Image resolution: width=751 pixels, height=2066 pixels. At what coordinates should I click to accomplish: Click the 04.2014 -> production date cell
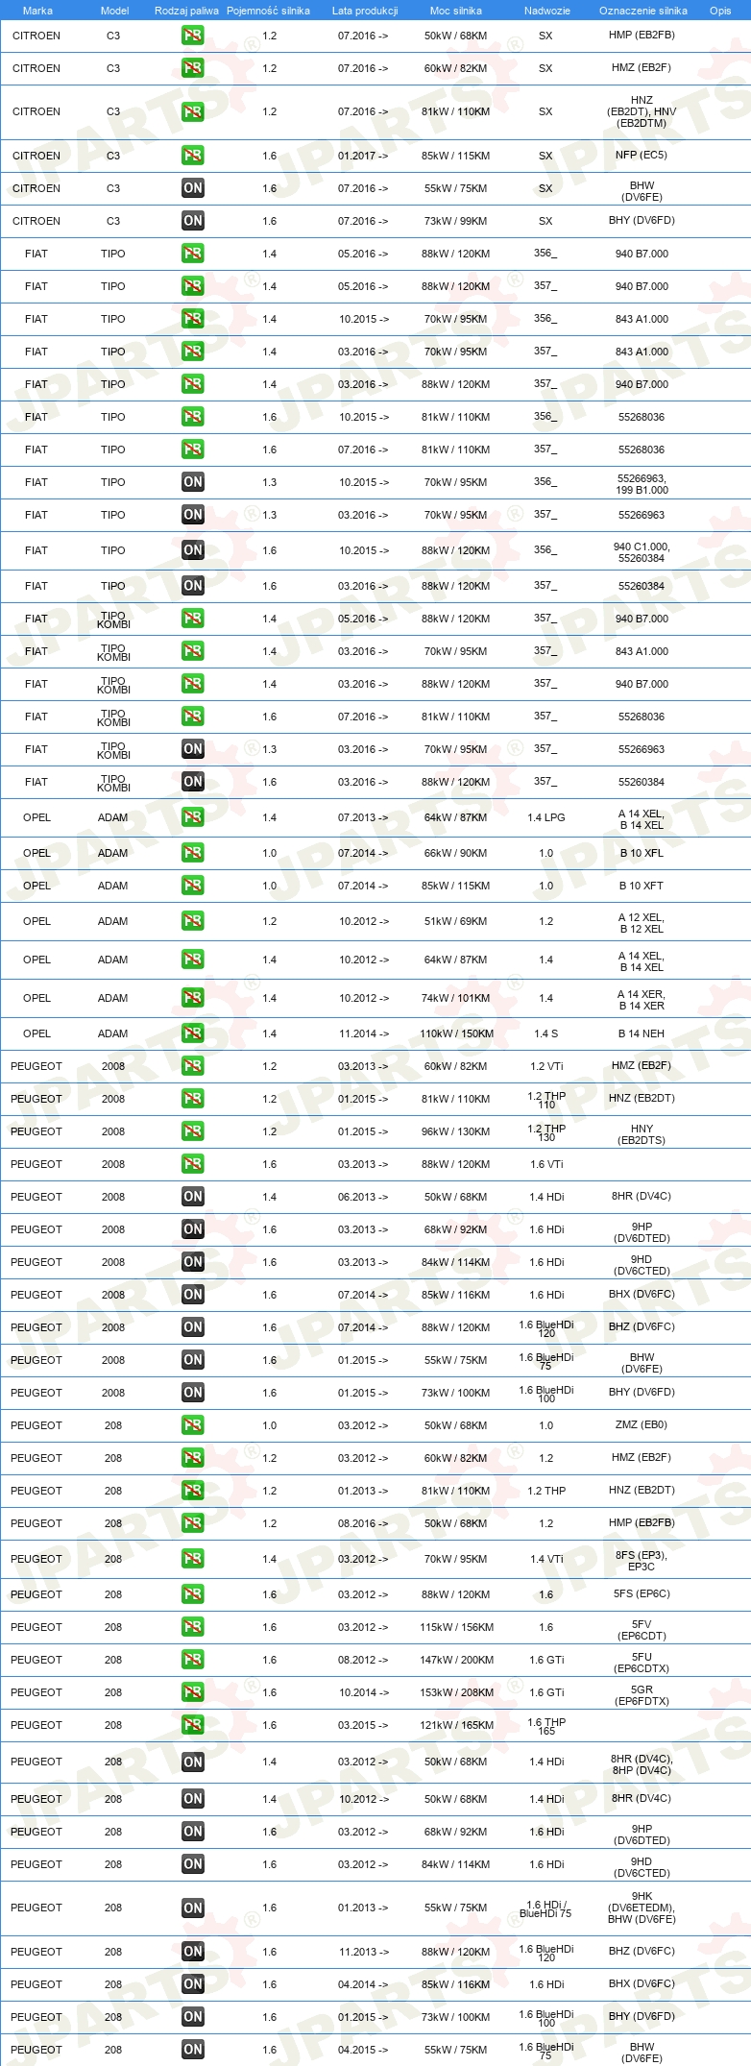tap(363, 1984)
